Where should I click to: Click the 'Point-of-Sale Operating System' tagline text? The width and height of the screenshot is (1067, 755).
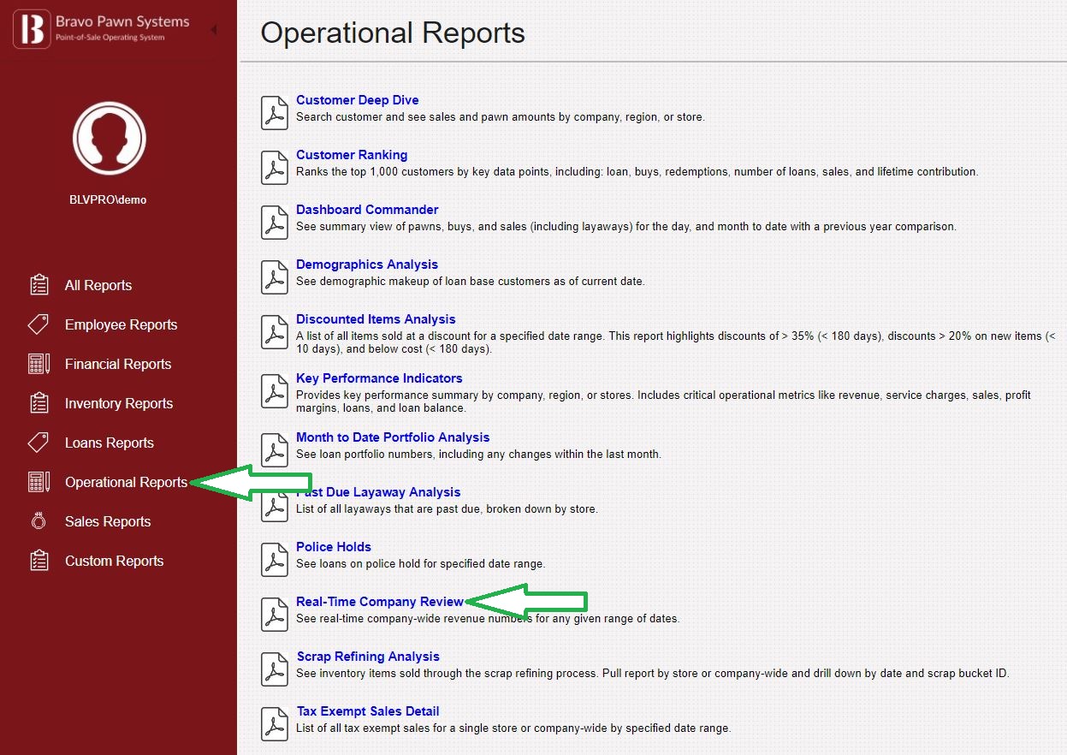[110, 38]
